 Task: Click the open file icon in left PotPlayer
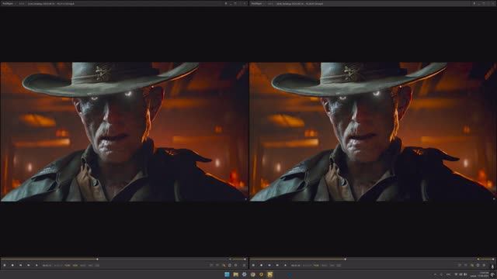(x=36, y=265)
